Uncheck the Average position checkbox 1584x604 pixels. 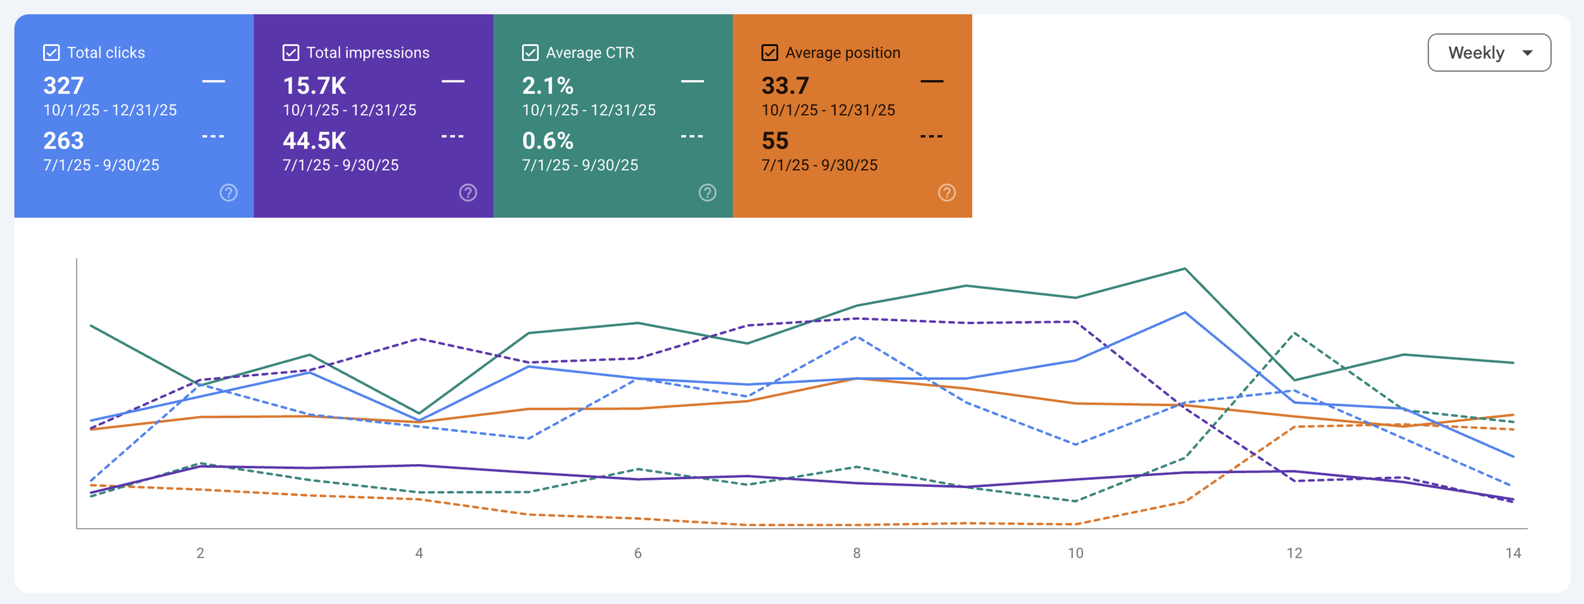[769, 53]
